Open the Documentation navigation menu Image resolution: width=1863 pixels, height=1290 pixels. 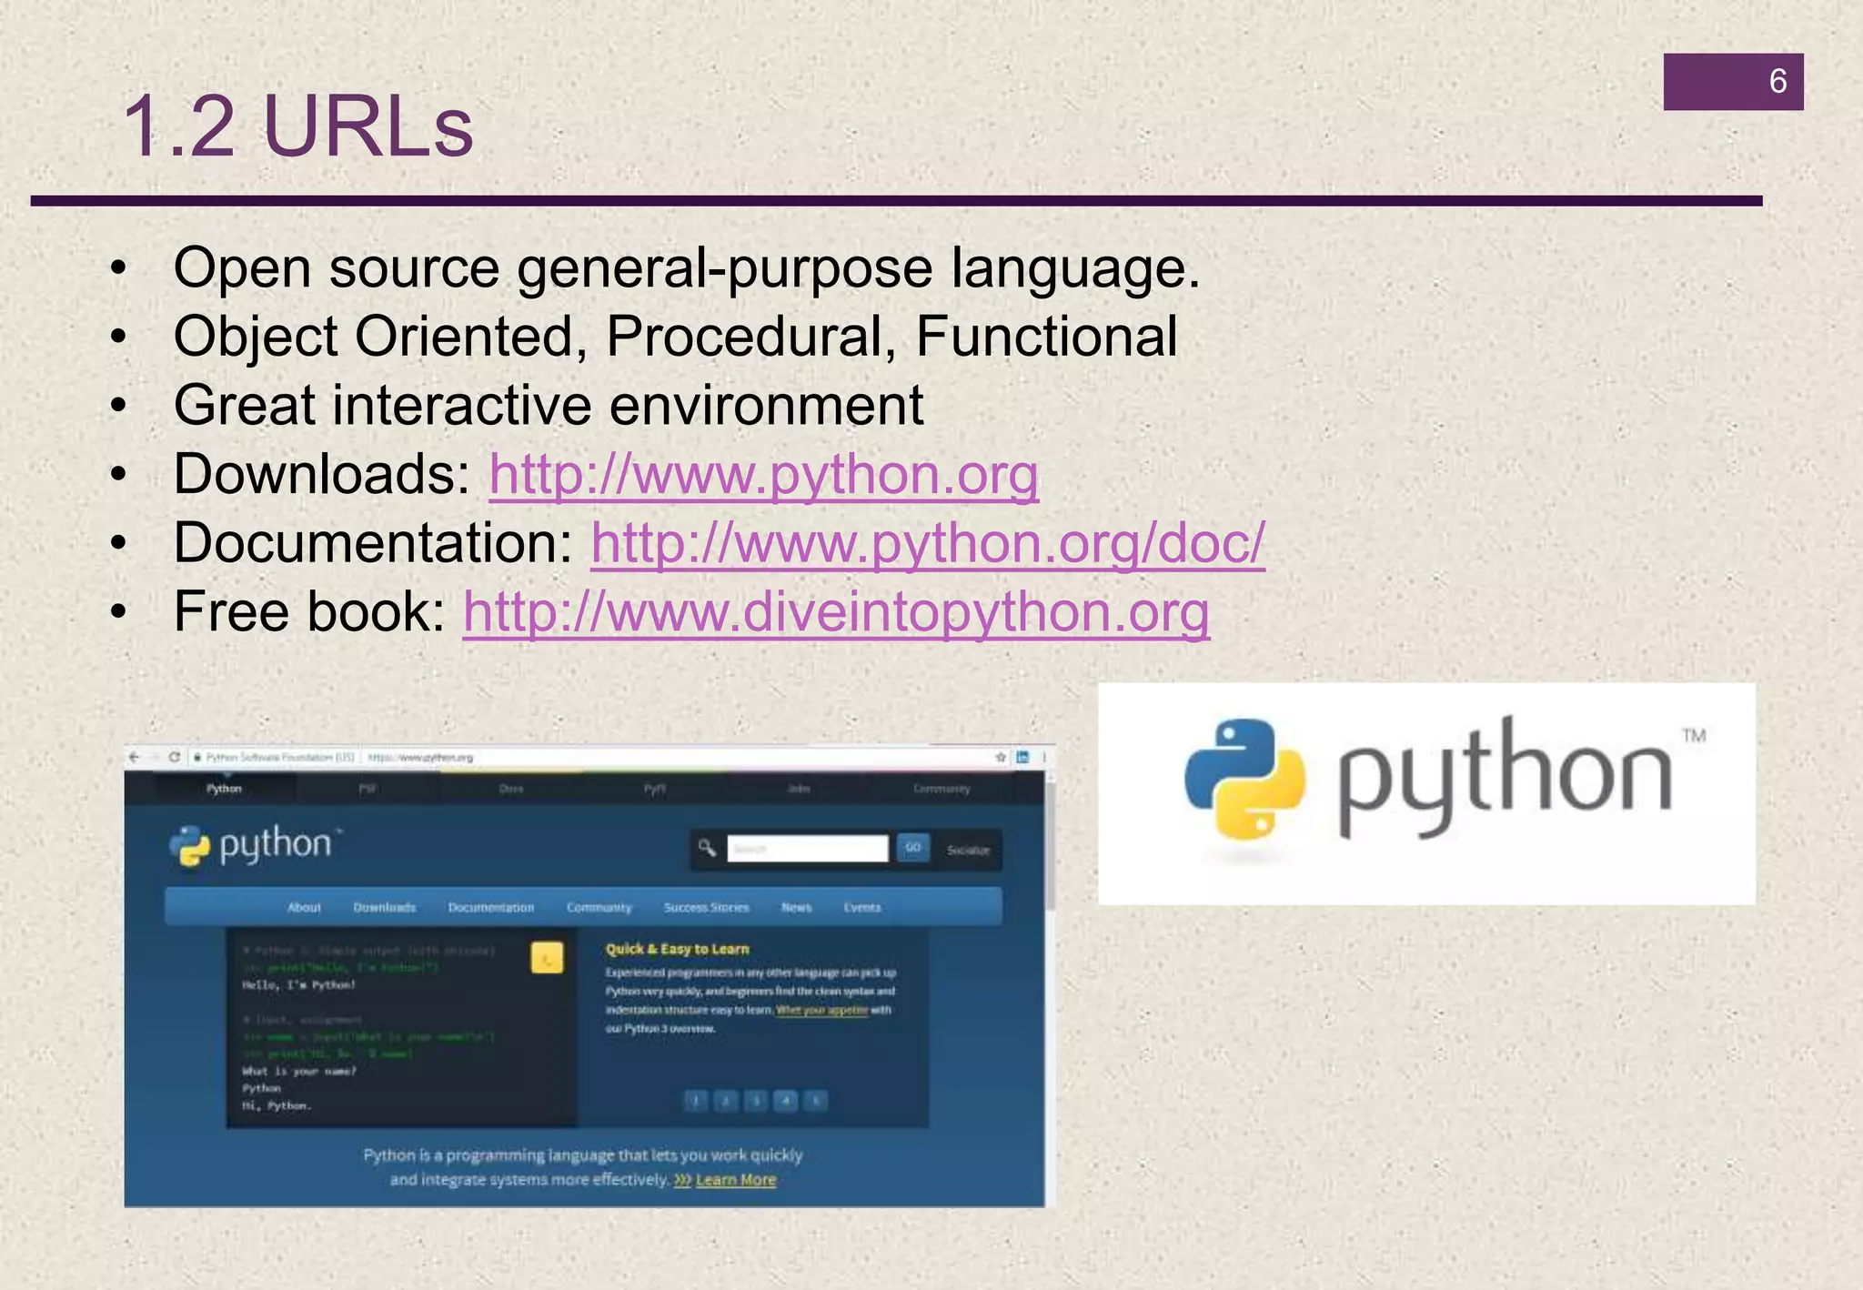click(x=491, y=907)
